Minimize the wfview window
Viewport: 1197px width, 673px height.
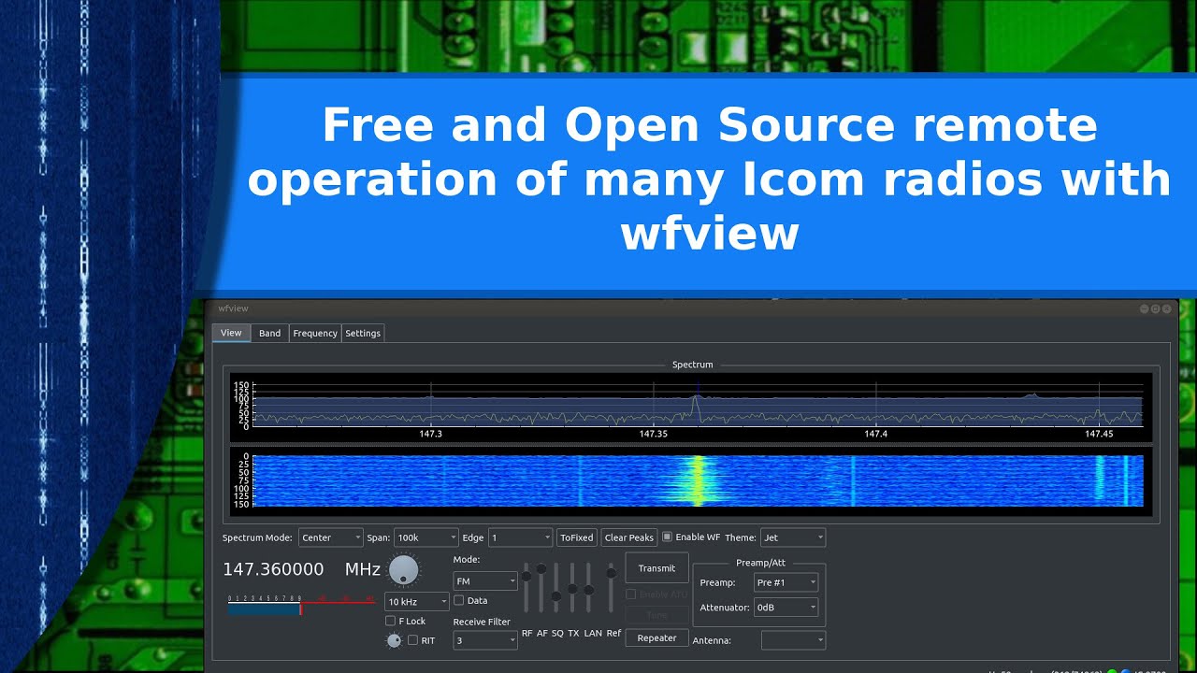[1144, 308]
